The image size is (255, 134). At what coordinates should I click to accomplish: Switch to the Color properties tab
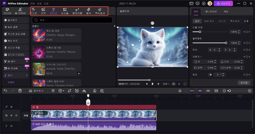pos(226,11)
